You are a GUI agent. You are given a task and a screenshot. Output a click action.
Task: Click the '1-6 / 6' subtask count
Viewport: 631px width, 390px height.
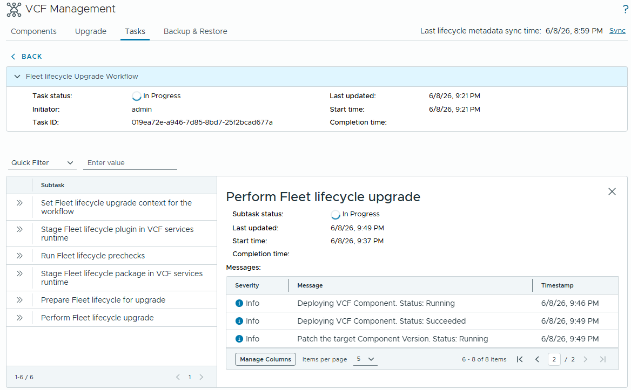point(24,377)
